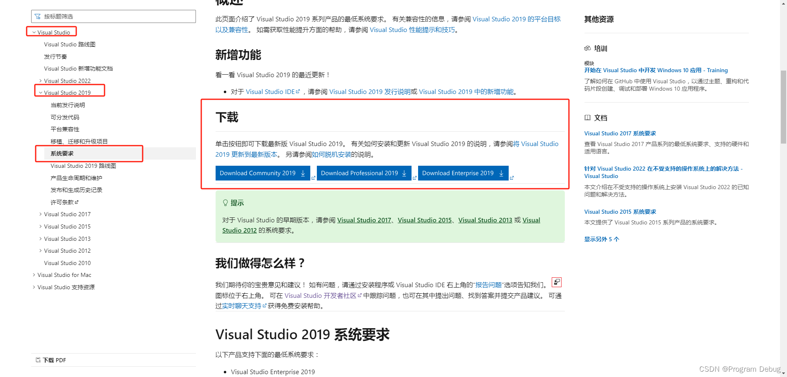This screenshot has width=787, height=377.
Task: Click the scrollbar down arrow
Action: 783,374
